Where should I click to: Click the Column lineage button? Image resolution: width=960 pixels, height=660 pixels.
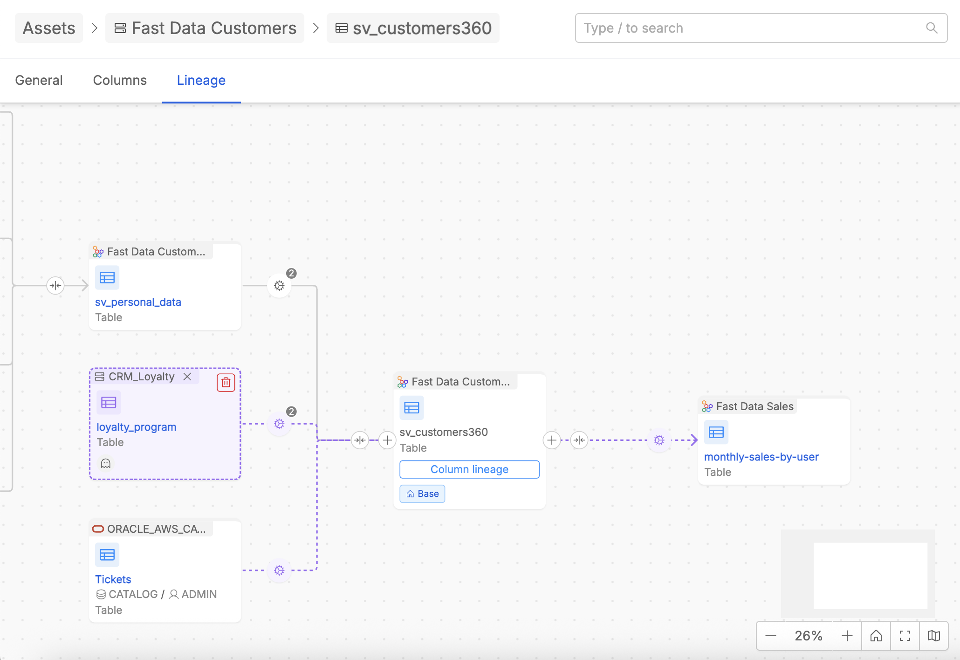(469, 469)
